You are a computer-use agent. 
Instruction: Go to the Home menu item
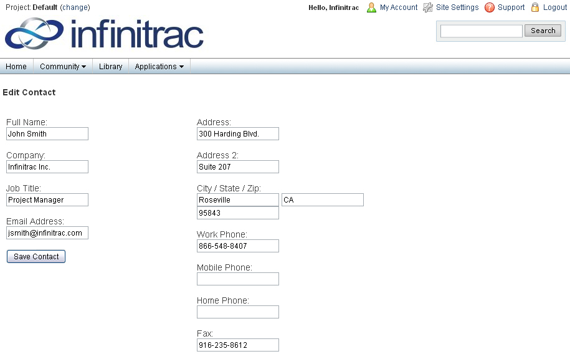point(16,67)
